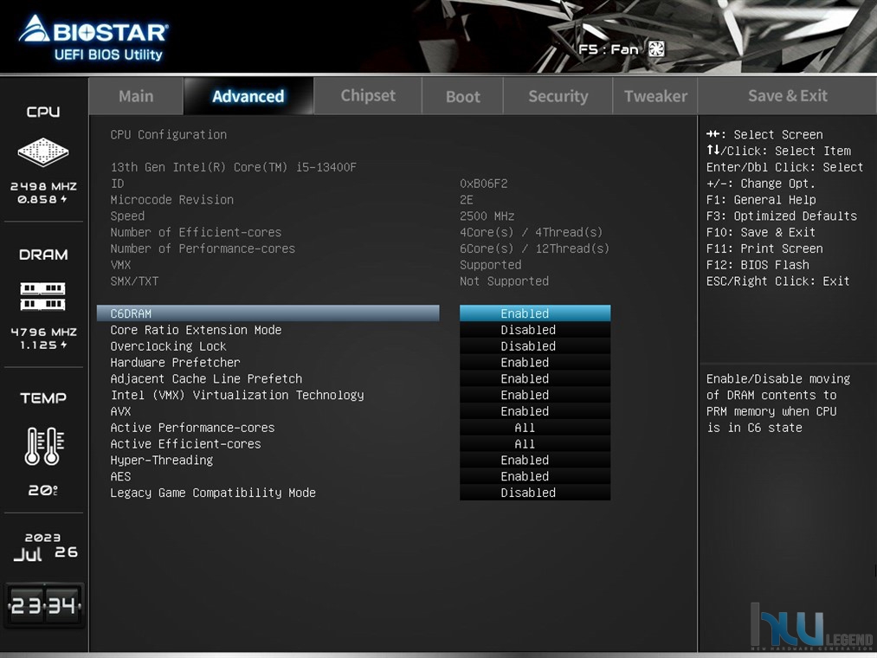Click the SMX/TXT Not Supported value

504,281
